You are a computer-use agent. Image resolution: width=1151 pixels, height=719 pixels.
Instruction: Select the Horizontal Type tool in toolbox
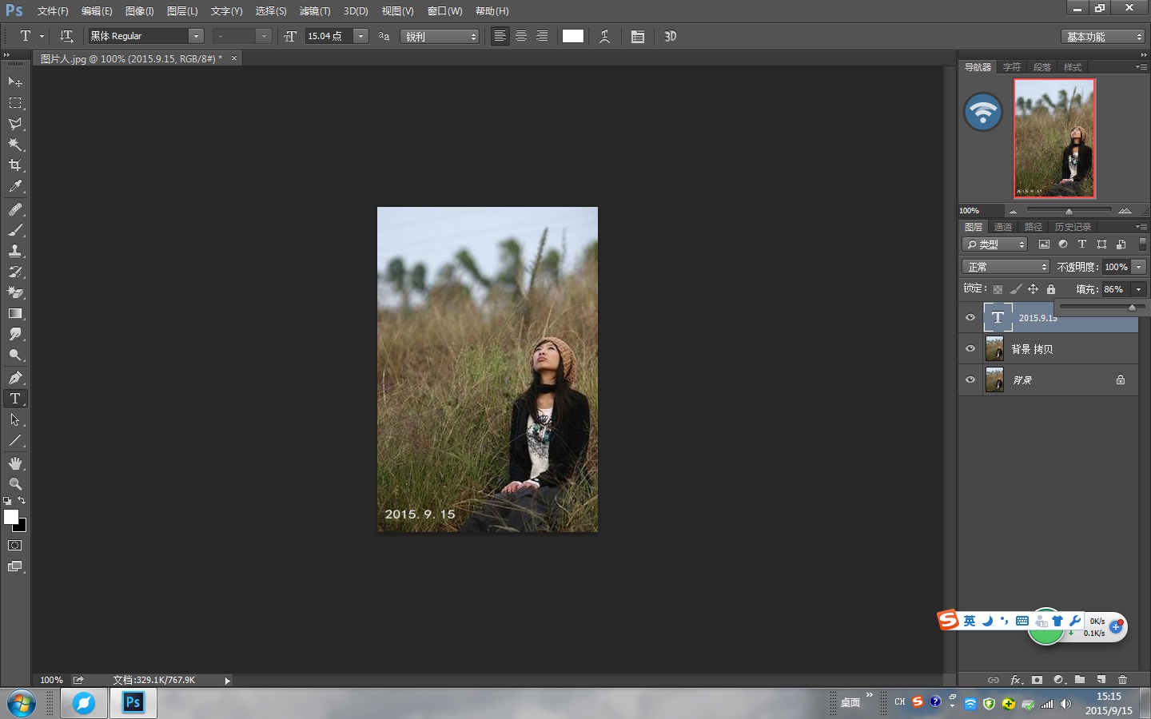[15, 399]
